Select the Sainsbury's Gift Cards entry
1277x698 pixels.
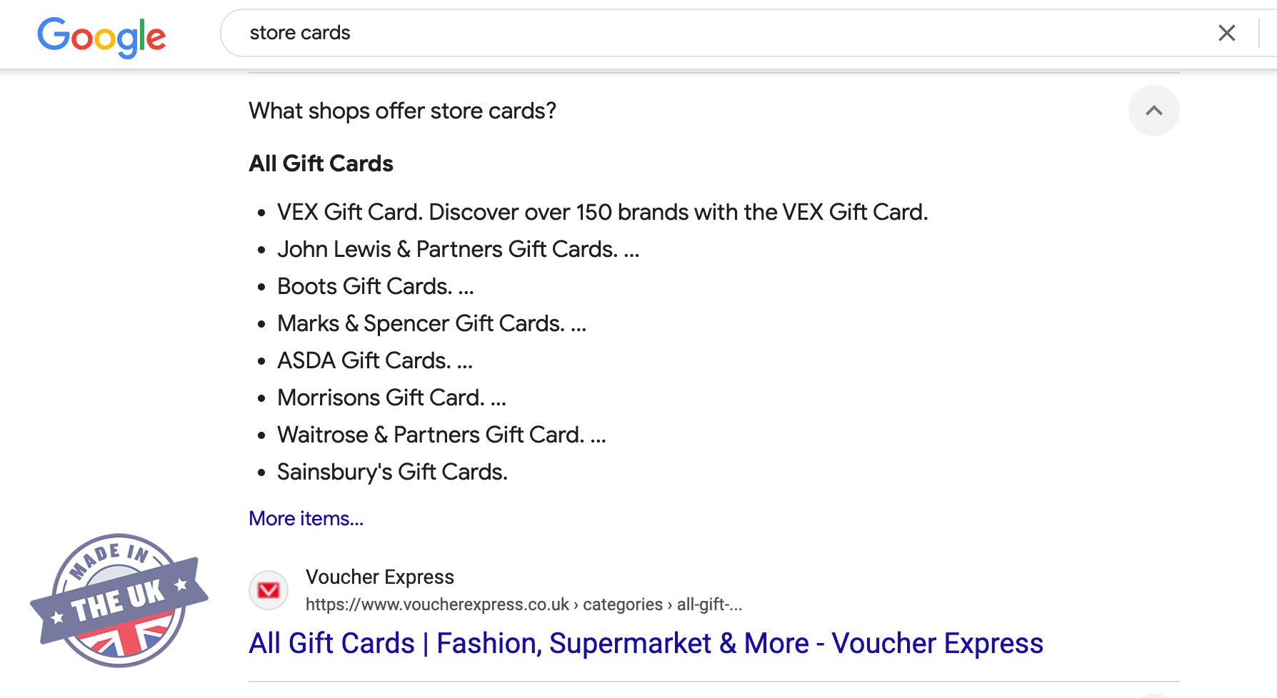tap(392, 472)
